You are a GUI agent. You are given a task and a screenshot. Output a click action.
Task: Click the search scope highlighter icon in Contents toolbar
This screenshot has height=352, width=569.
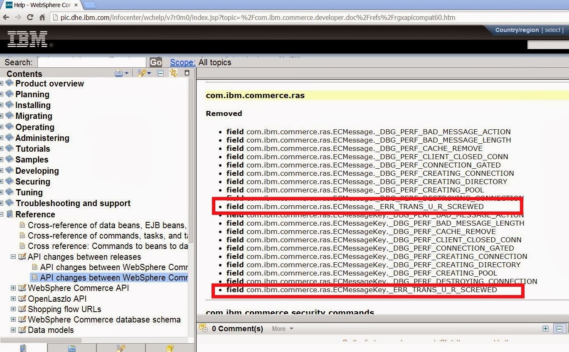(142, 73)
